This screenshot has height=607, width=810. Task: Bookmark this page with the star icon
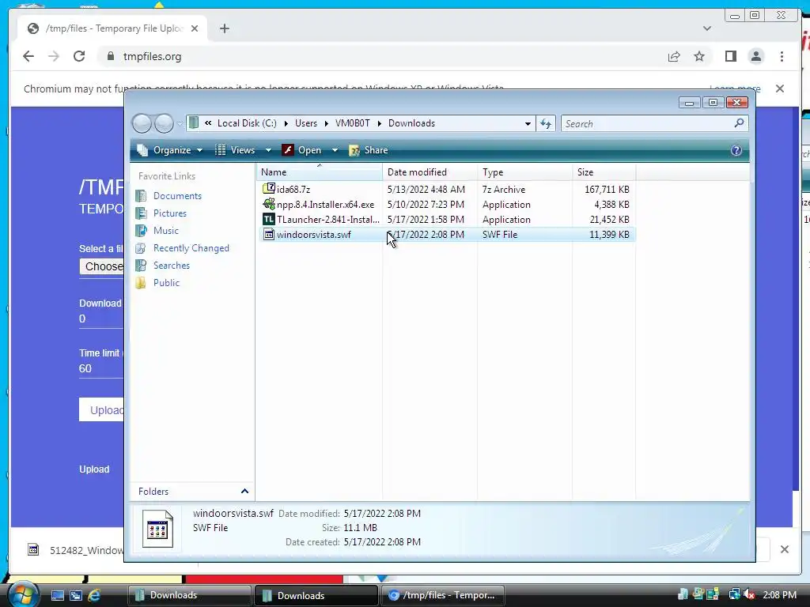[x=699, y=56]
